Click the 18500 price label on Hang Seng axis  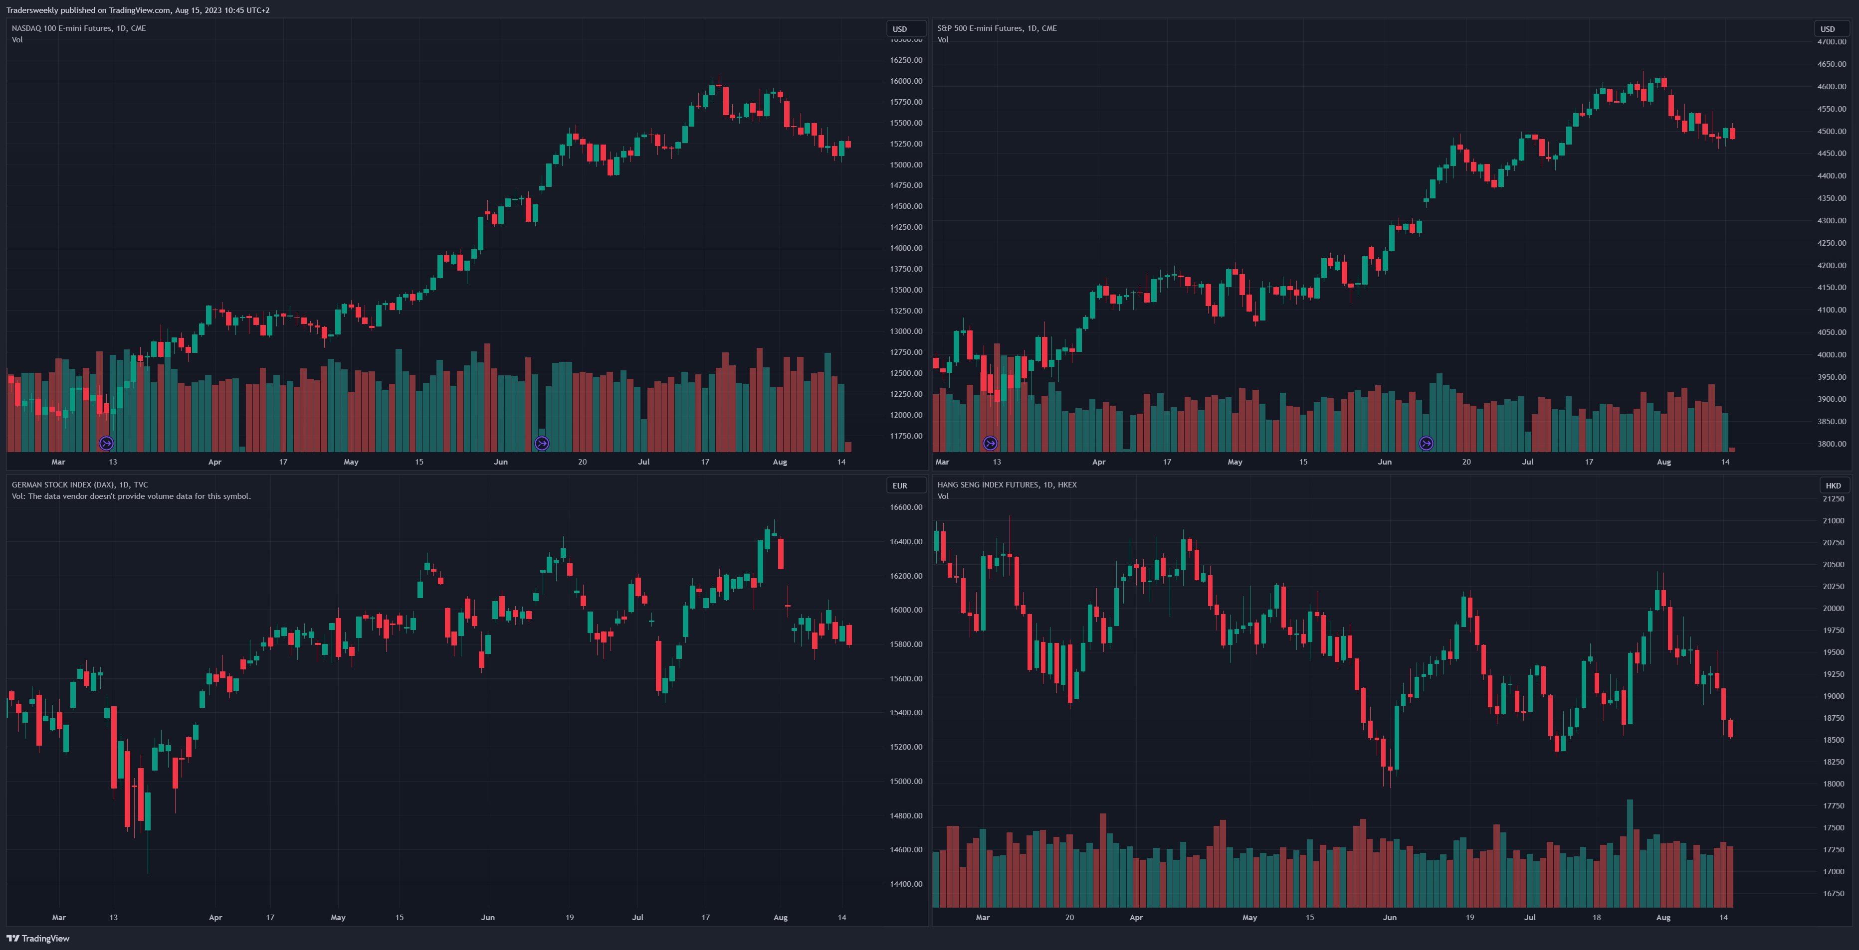[x=1833, y=740]
